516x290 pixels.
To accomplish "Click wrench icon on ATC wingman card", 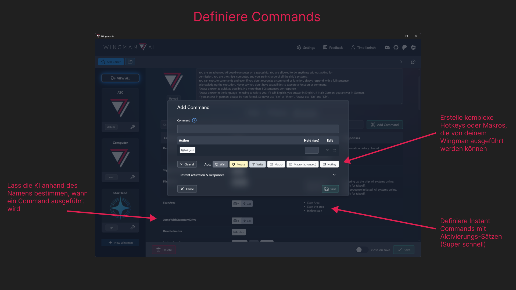I will coord(132,127).
